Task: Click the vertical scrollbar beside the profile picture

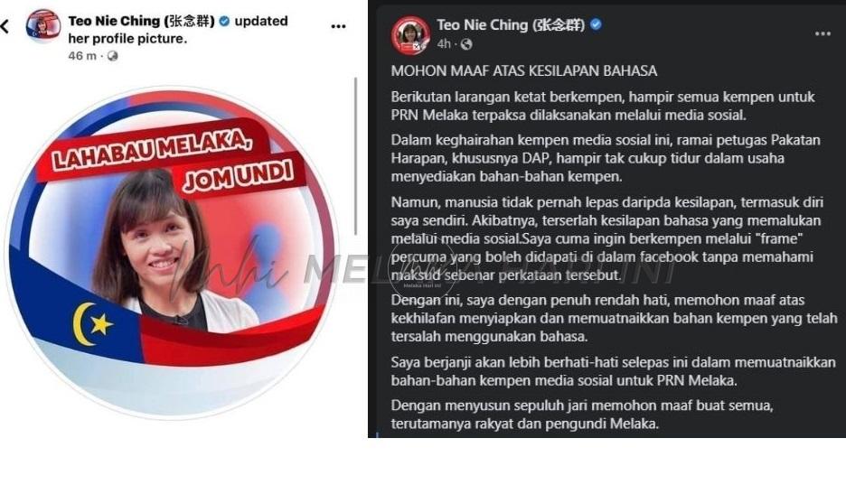Action: coord(355,156)
